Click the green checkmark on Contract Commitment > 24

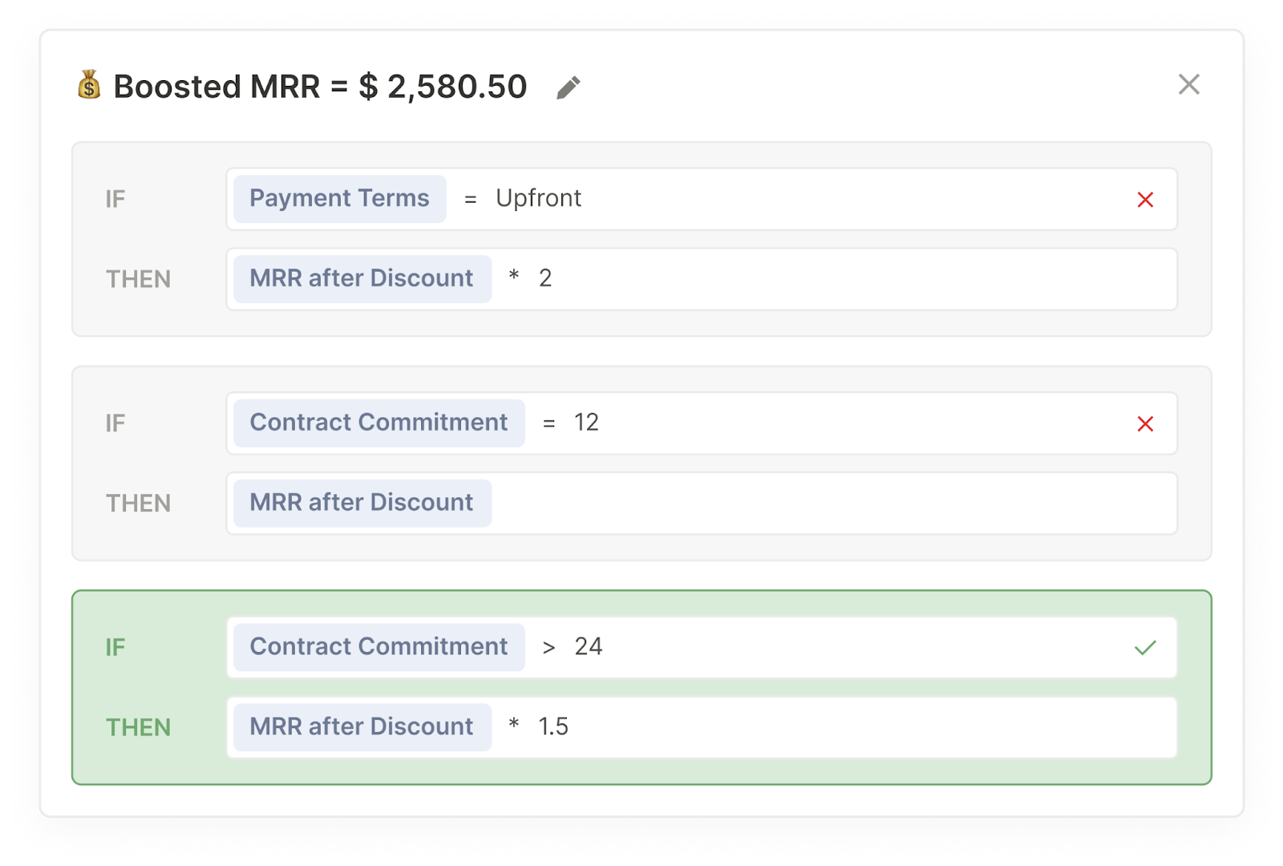[x=1145, y=647]
